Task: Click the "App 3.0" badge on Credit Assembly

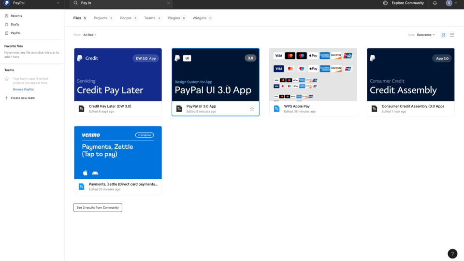Action: 442,58
